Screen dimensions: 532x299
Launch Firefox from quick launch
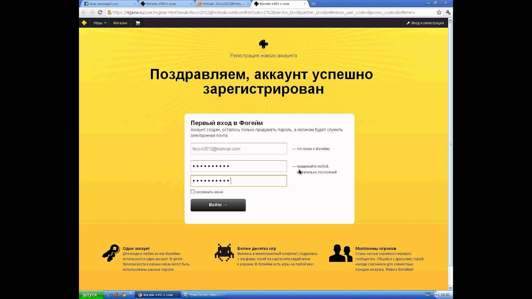pyautogui.click(x=117, y=294)
